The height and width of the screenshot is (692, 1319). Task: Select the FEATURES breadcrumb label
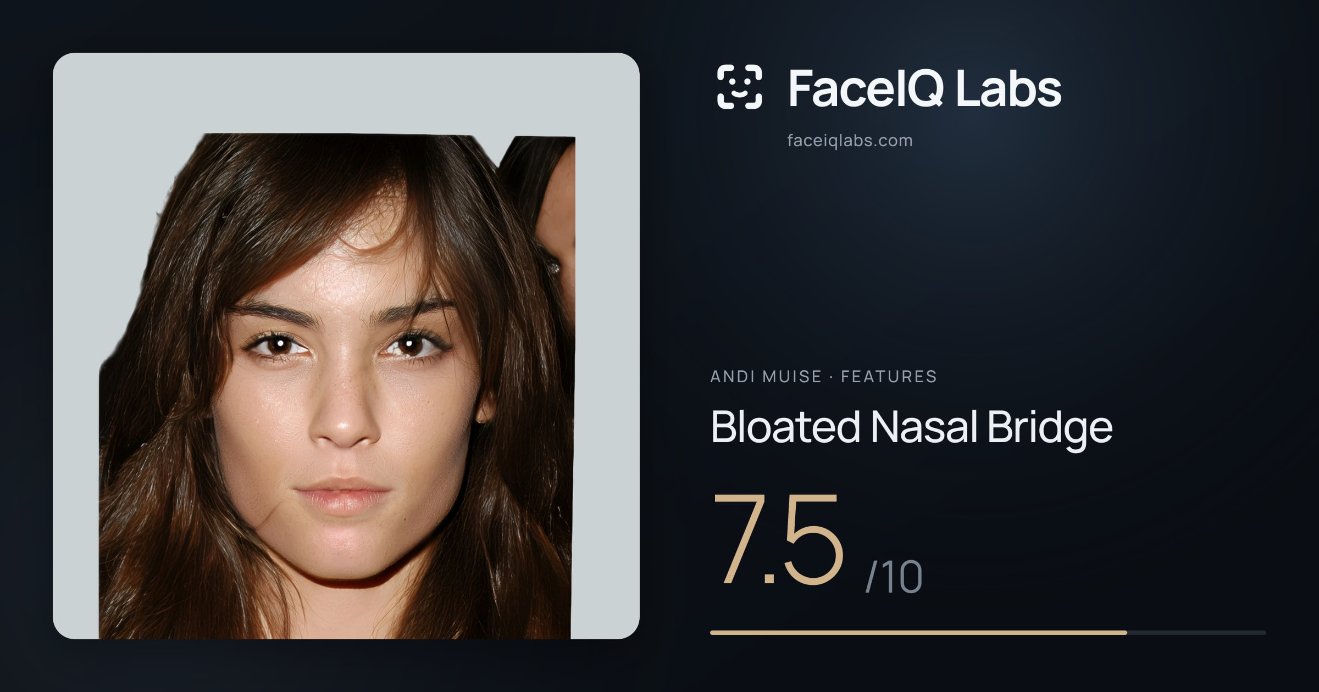889,377
